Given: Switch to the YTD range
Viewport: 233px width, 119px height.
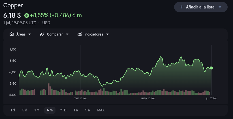Looking at the screenshot, I should (x=63, y=110).
